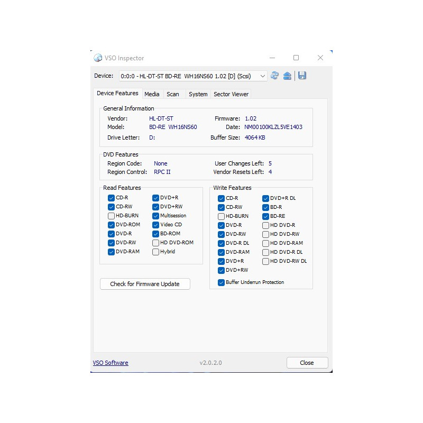Toggle DVD-RAM checkbox in Write Features
Viewport: 423px width, 423px height.
tap(221, 252)
